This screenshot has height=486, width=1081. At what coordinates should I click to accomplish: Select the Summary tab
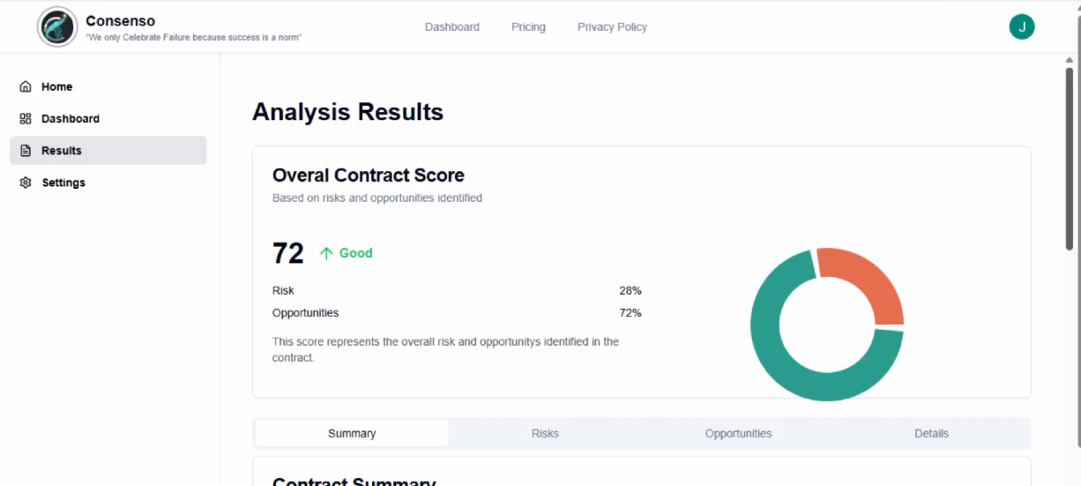352,433
